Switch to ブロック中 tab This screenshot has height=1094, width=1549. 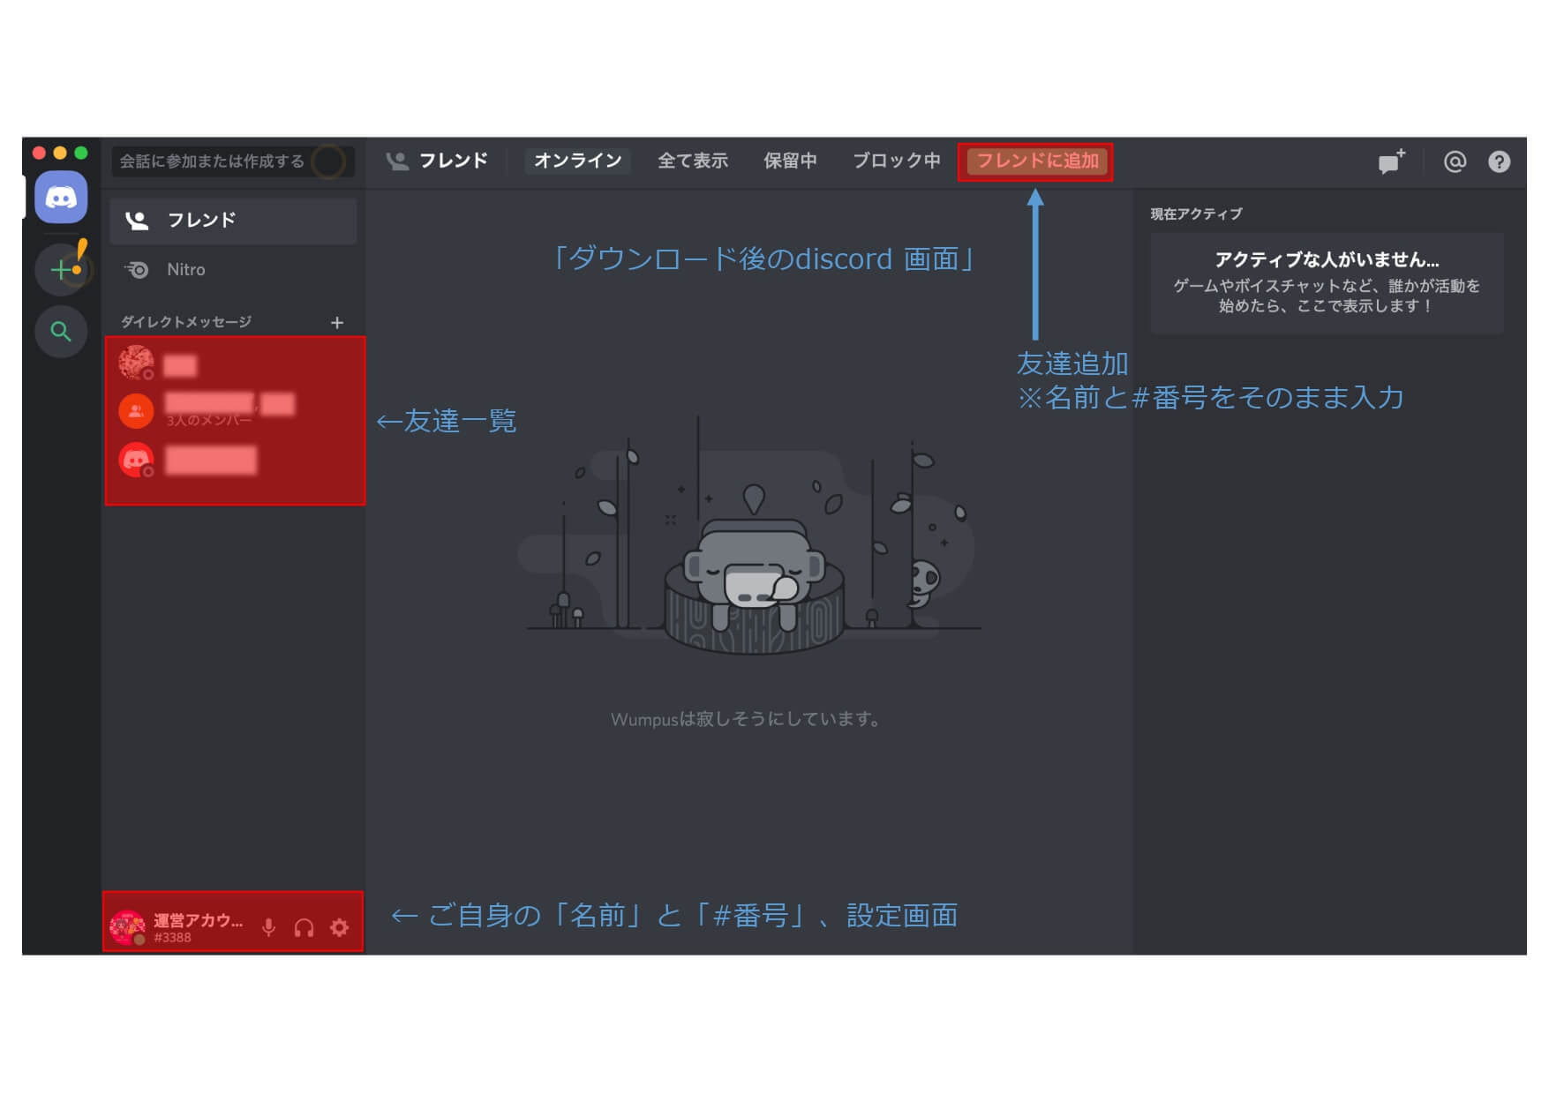pyautogui.click(x=896, y=161)
